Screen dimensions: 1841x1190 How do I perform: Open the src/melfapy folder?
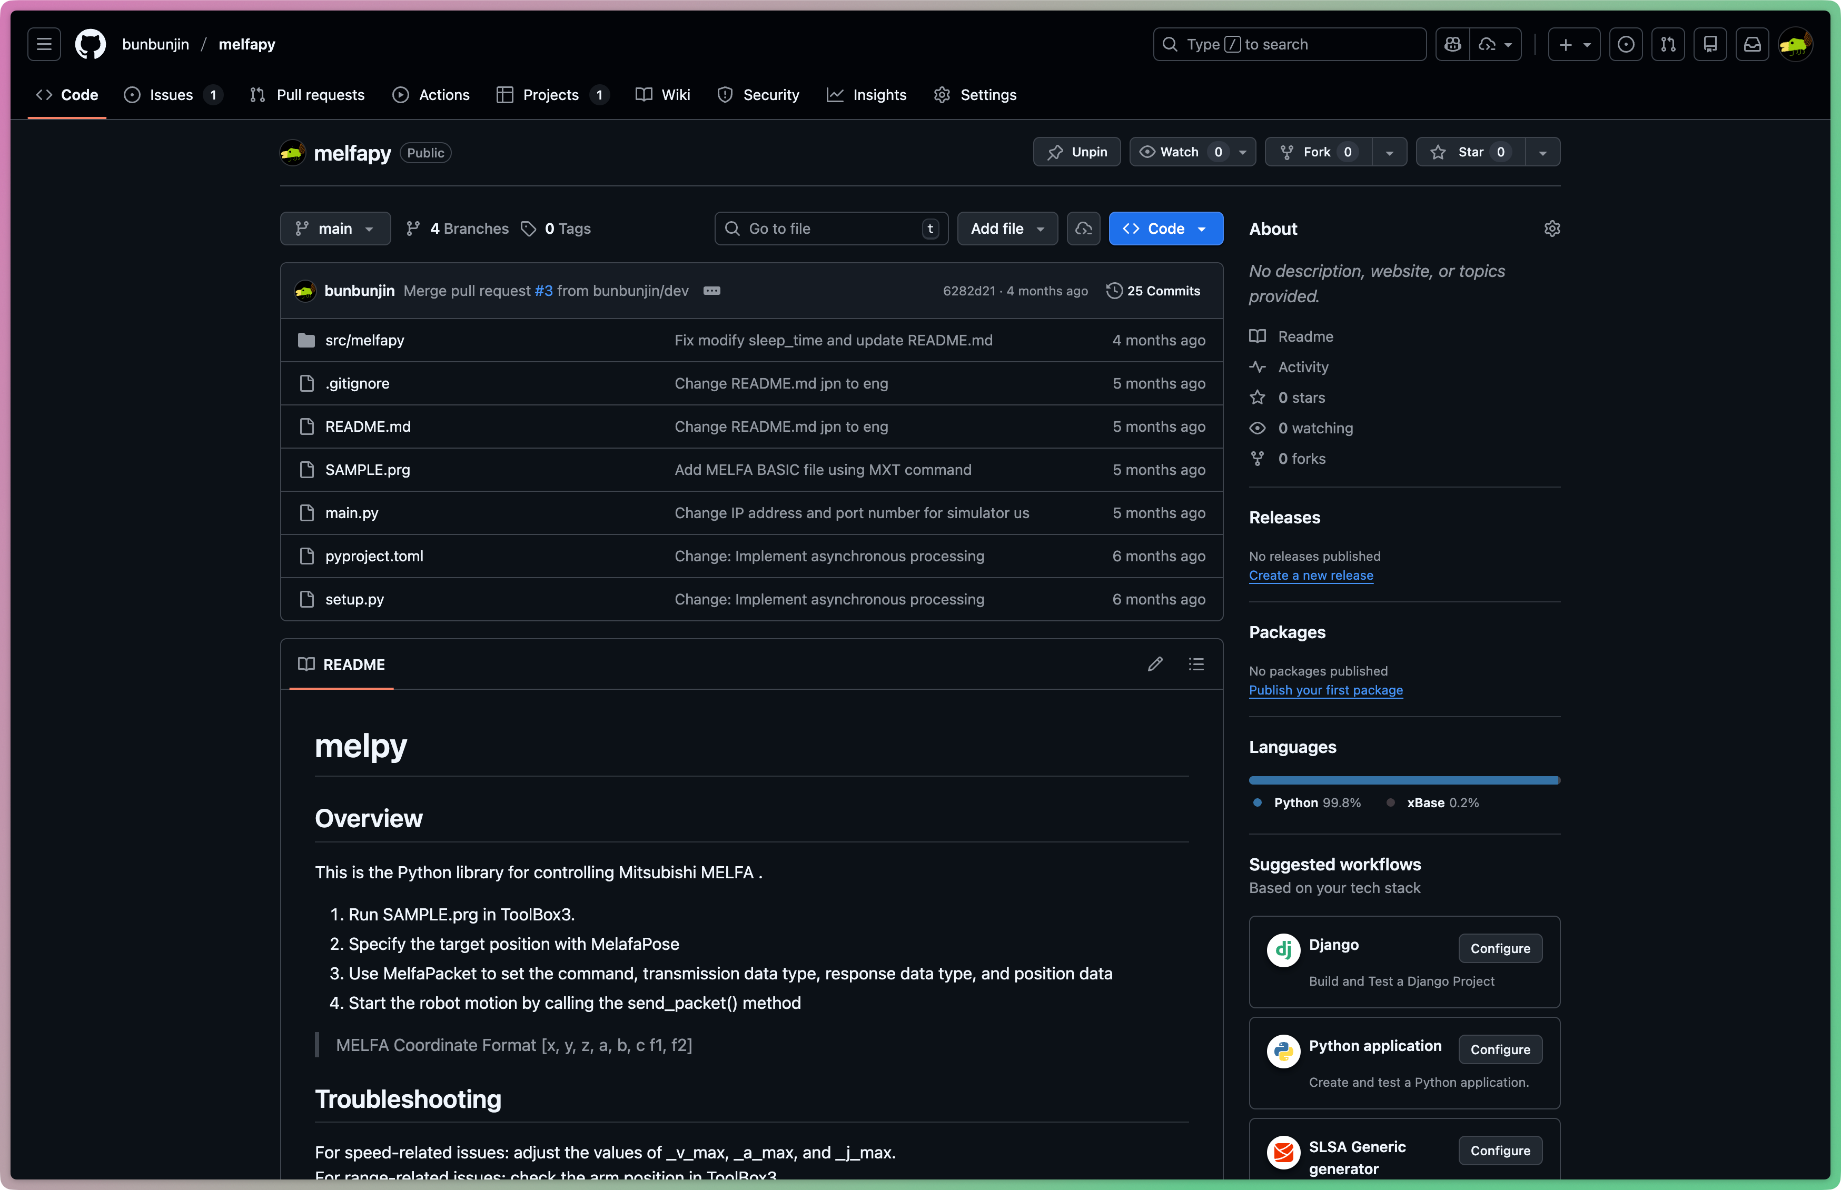[364, 340]
